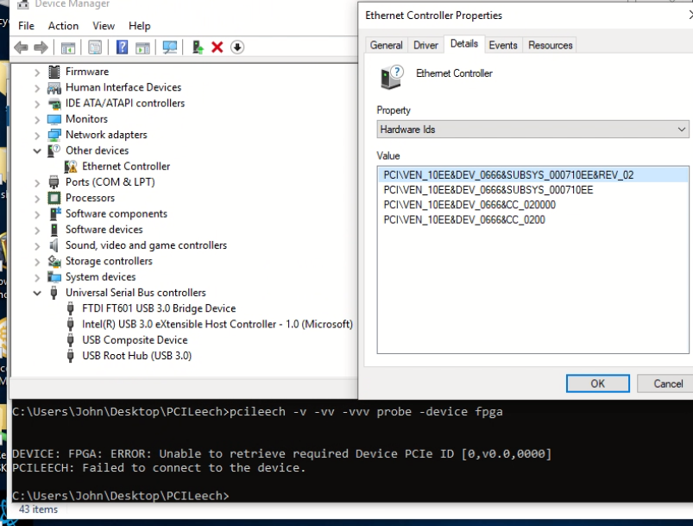Image resolution: width=693 pixels, height=526 pixels.
Task: Select the Ethernet Controller icon in properties dialog
Action: [393, 76]
